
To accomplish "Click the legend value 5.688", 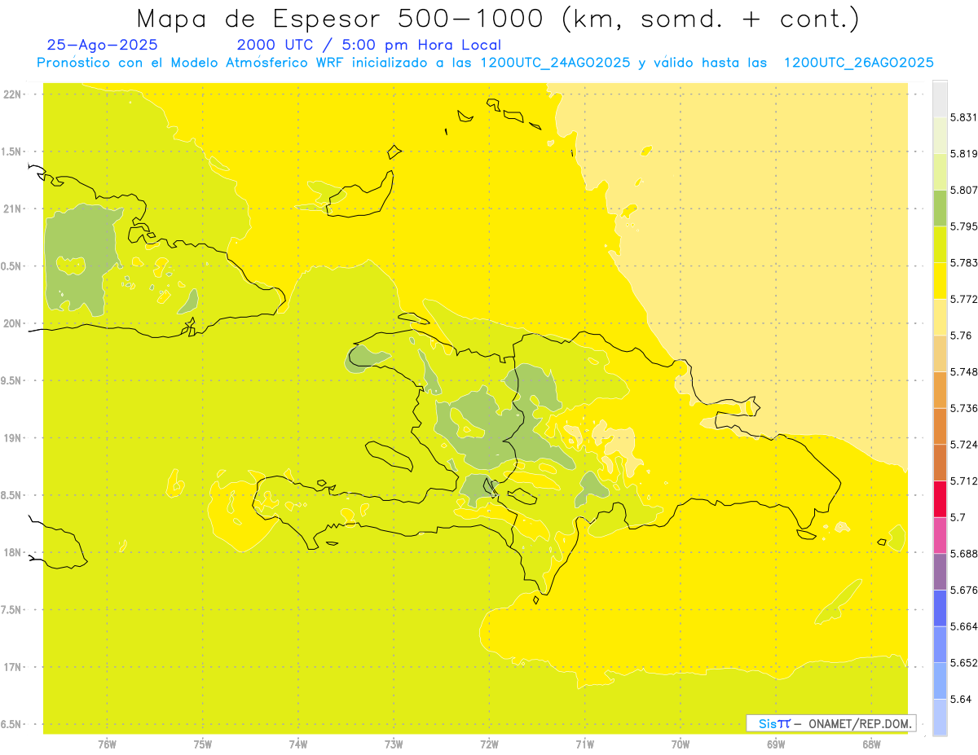I will tap(963, 554).
